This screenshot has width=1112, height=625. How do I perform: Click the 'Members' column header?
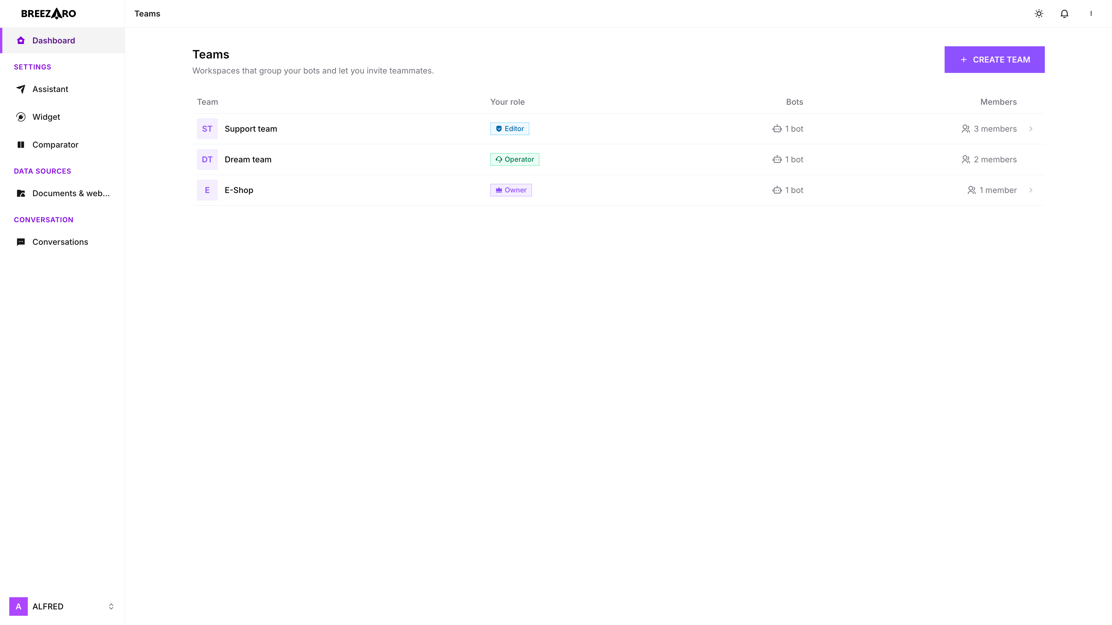[998, 102]
